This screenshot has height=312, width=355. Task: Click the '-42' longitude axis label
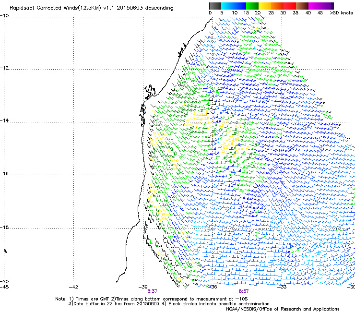tap(73, 287)
